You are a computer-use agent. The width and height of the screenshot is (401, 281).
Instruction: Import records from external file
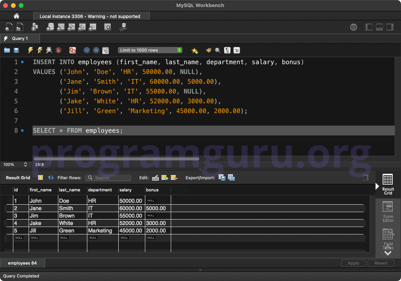tap(231, 177)
